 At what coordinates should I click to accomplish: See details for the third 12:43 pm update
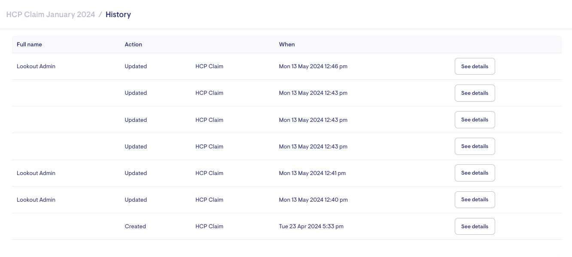[475, 146]
